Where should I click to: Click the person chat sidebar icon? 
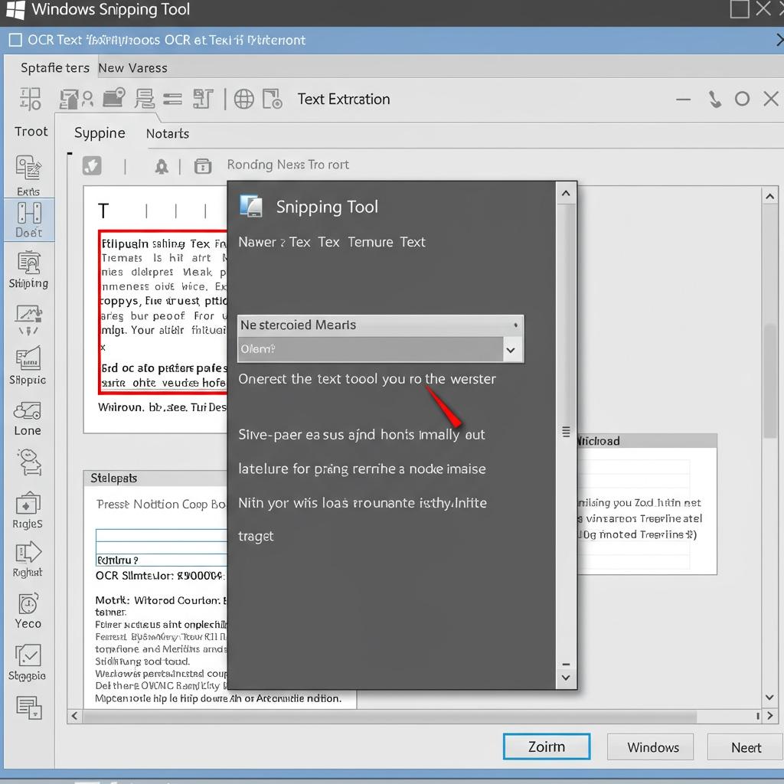pyautogui.click(x=29, y=462)
